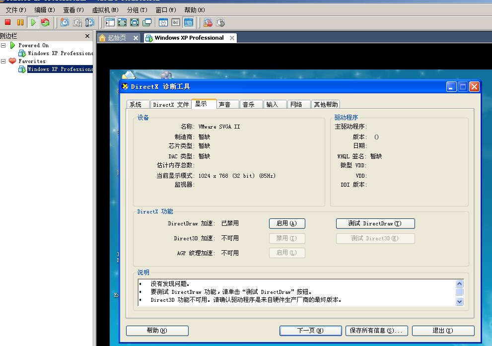492x346 pixels.
Task: Click the '1024 x 768 (32 bit) (85Hz)' text
Action: coord(237,176)
